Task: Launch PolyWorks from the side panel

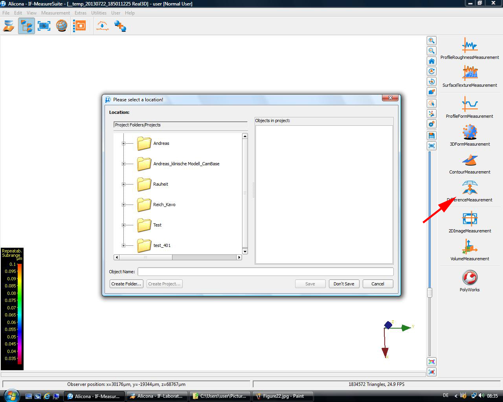Action: tap(470, 281)
